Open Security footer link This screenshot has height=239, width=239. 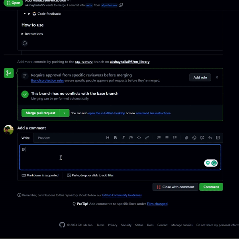pyautogui.click(x=126, y=225)
